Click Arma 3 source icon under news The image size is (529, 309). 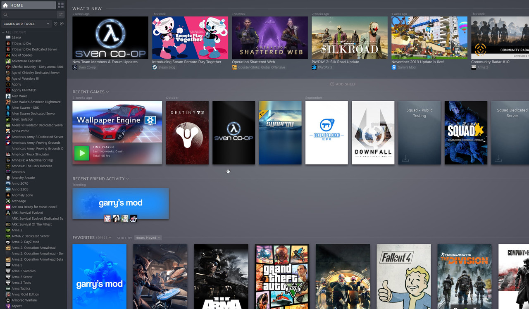(474, 67)
